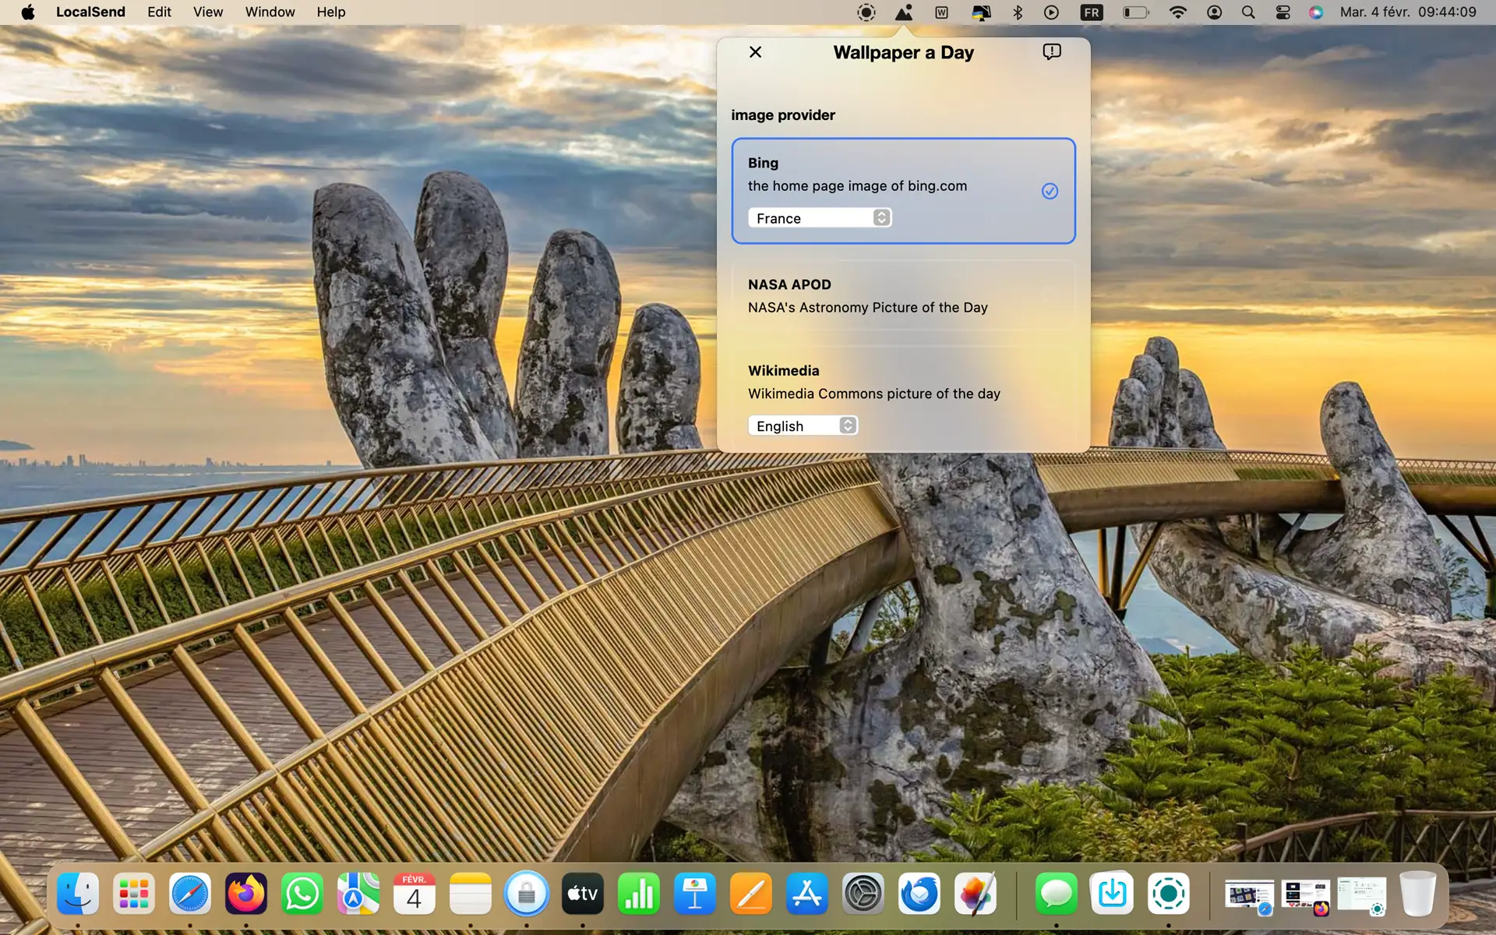This screenshot has width=1496, height=935.
Task: Open Notes from the Dock
Action: coord(471,893)
